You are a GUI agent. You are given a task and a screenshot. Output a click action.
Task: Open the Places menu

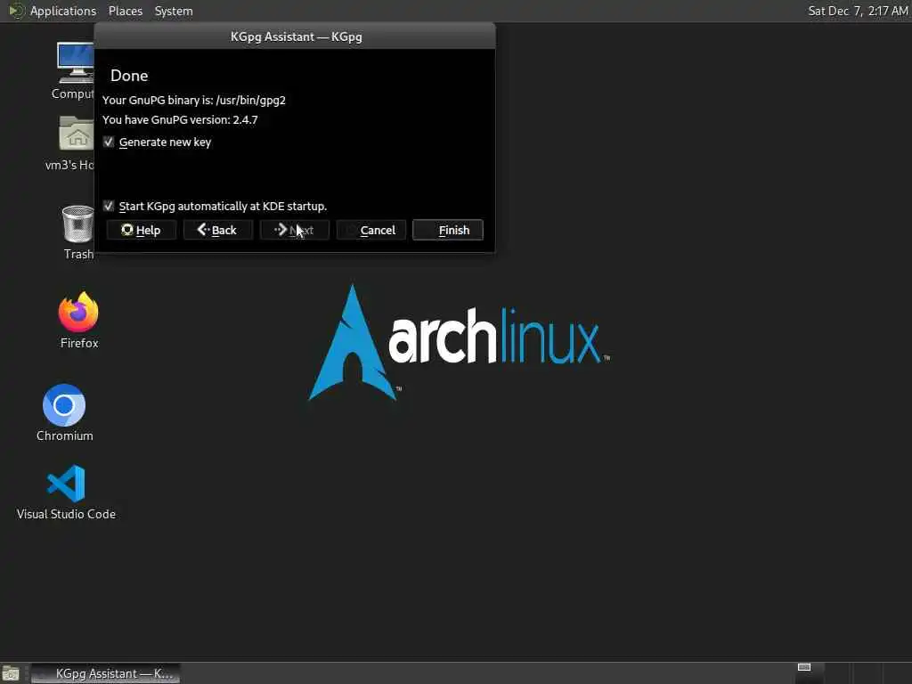[x=125, y=11]
